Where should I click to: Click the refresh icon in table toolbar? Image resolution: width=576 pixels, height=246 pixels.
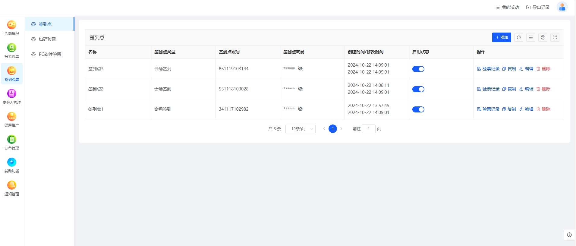[x=518, y=37]
